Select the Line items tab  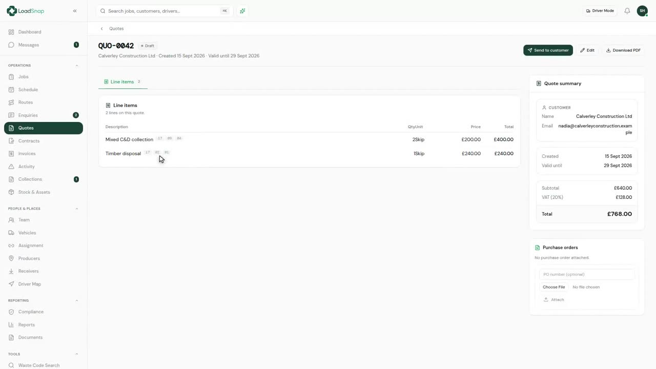click(x=122, y=82)
